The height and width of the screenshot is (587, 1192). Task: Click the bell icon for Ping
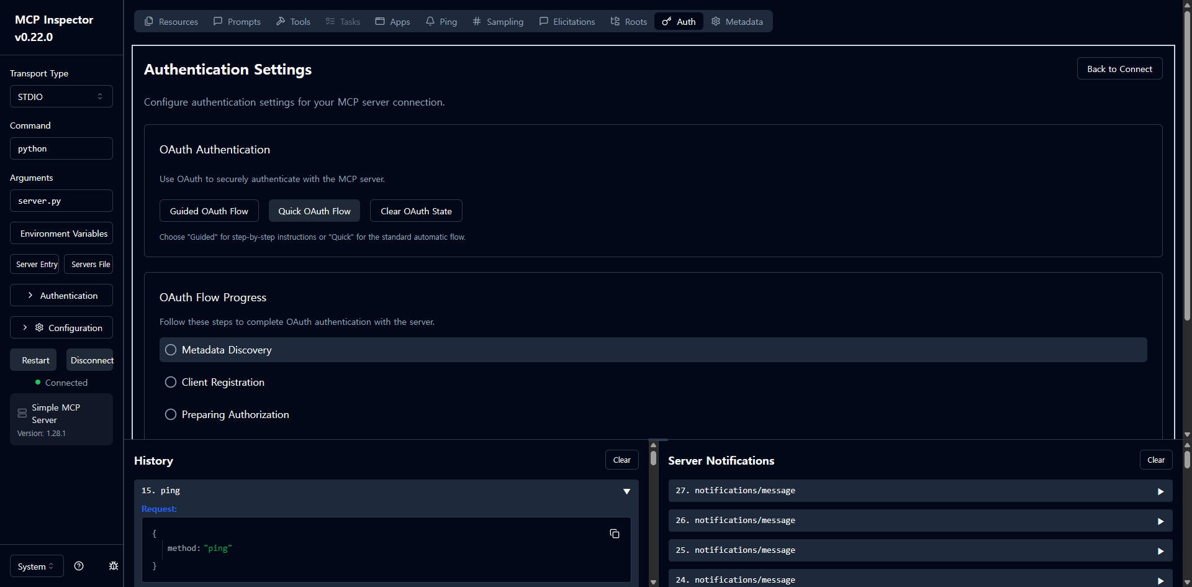click(430, 21)
